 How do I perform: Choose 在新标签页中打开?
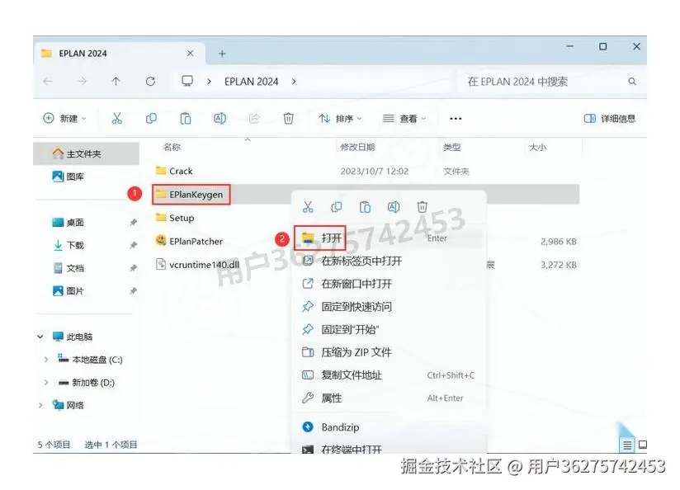tap(389, 261)
